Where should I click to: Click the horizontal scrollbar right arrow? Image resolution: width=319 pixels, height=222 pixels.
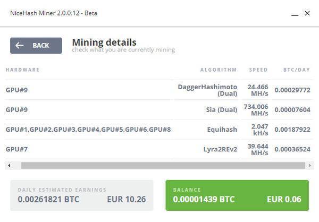point(309,166)
